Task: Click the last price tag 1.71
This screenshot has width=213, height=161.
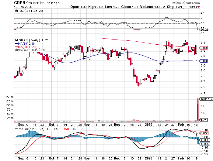Action: point(203,120)
